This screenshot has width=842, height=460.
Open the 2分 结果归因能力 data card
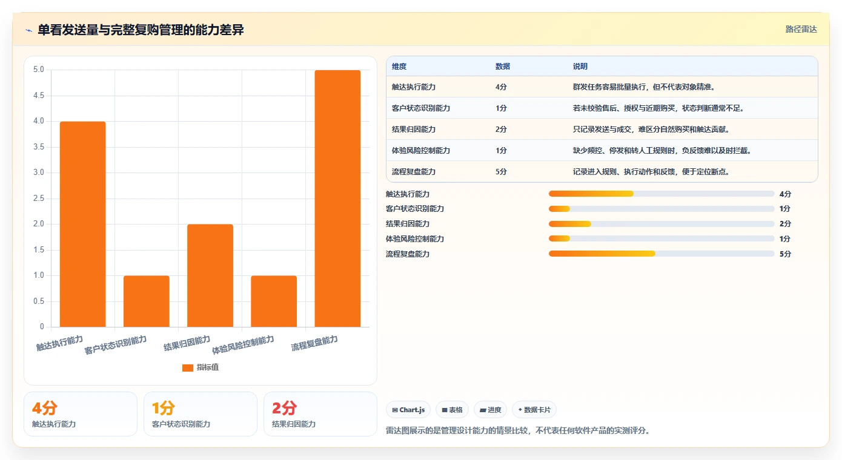pos(320,414)
